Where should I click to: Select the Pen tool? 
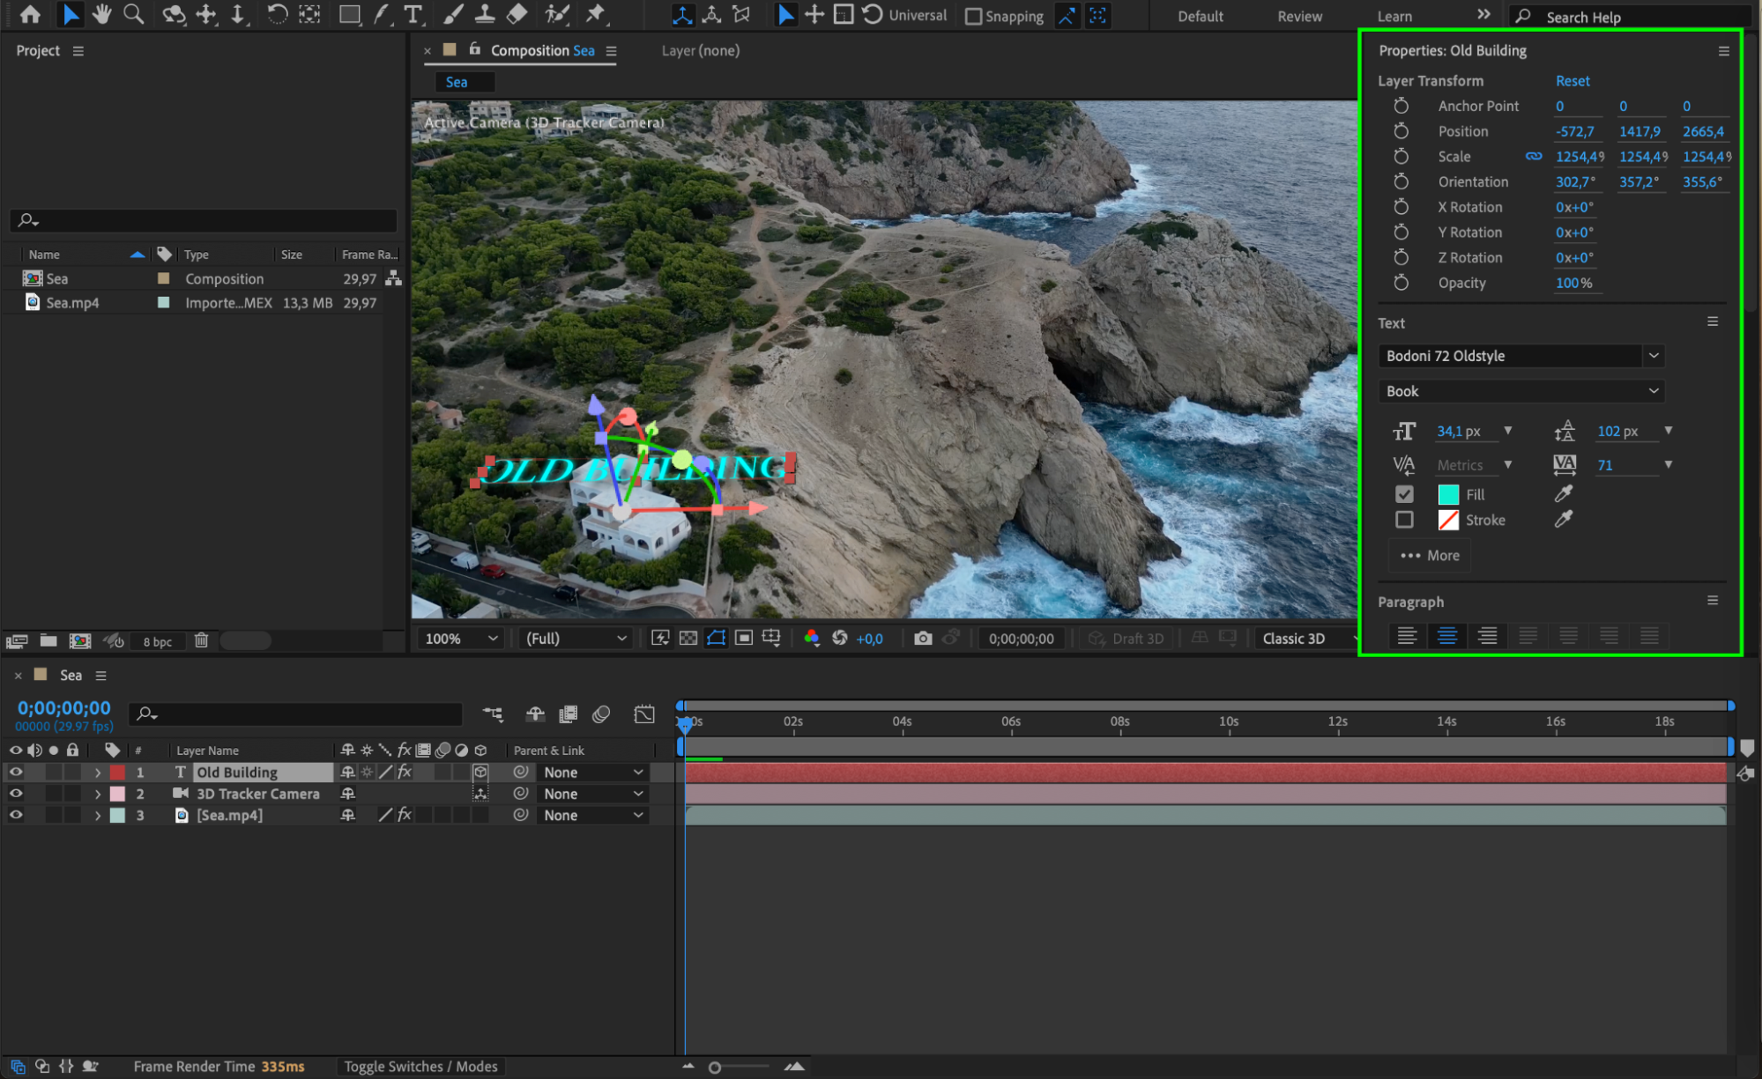click(382, 14)
